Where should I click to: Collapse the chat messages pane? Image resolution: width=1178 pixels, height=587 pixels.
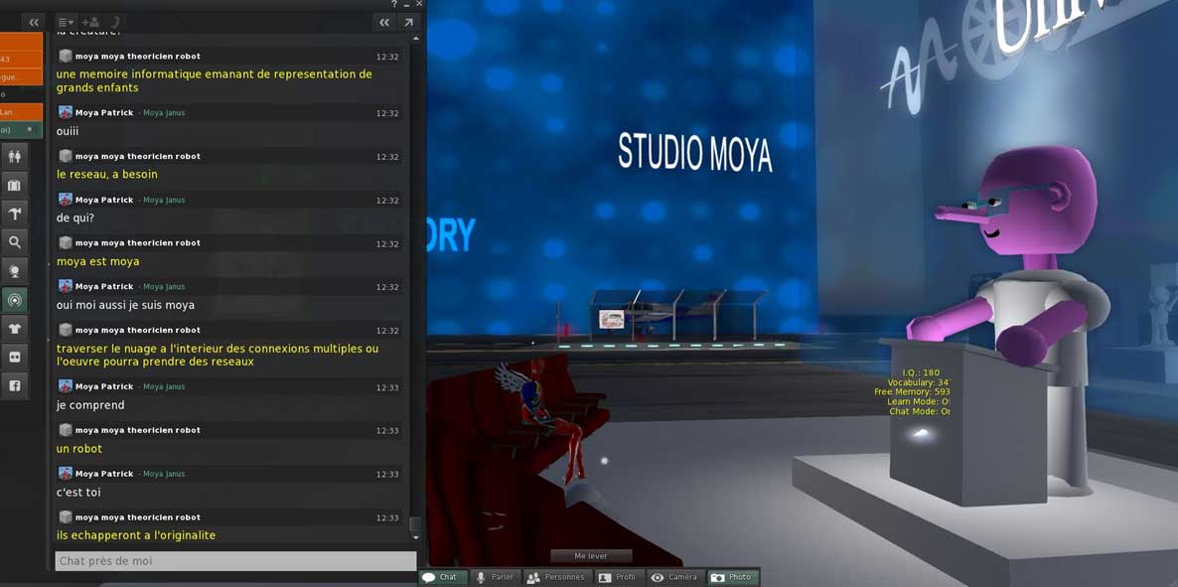point(384,22)
